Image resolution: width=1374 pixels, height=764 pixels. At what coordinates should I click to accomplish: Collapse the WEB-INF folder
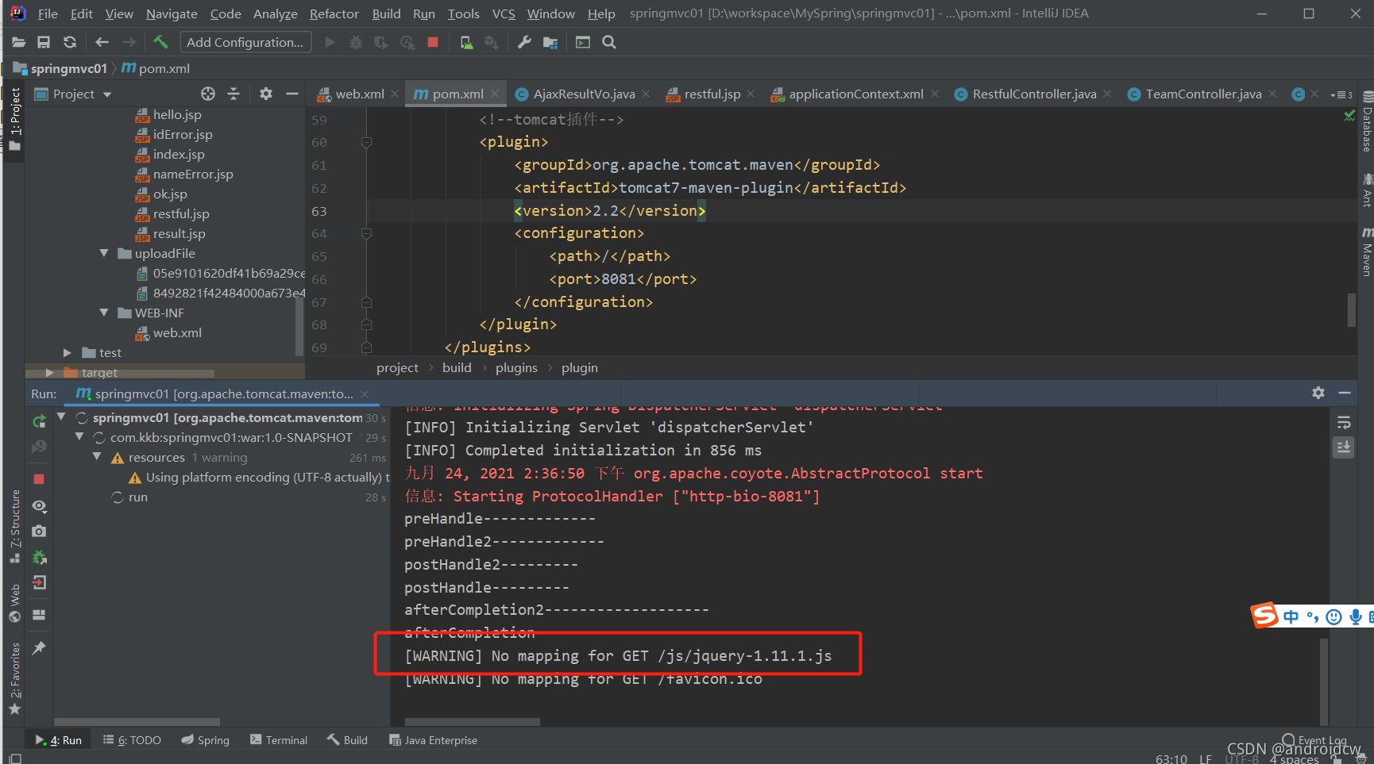click(x=104, y=313)
